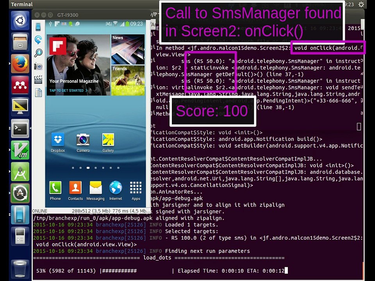This screenshot has width=375, height=281.
Task: Tap the phone's Wi-Fi status icon
Action: point(116,23)
